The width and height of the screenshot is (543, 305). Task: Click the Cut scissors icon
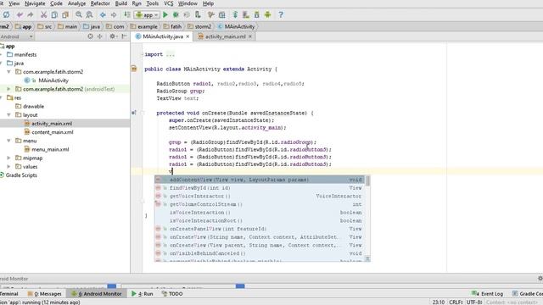coord(43,15)
